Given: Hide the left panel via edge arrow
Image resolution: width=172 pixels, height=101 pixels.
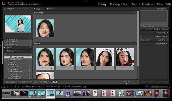Looking at the screenshot, I should 1,46.
